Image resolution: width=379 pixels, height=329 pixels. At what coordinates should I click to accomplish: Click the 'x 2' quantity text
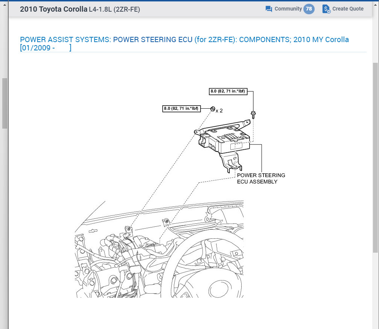(219, 111)
